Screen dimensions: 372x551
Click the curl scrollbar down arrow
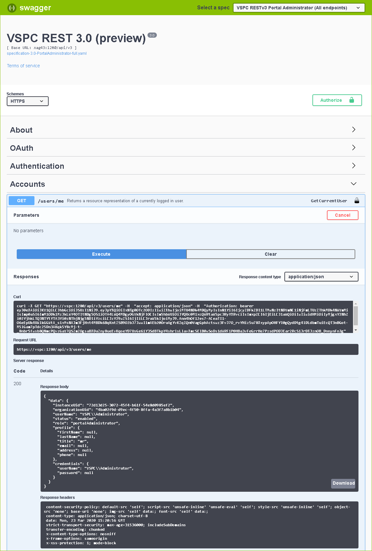point(356,330)
